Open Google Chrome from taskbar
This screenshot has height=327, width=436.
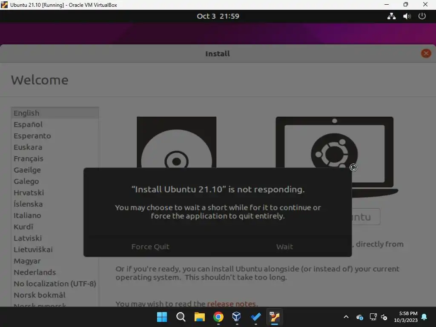pyautogui.click(x=218, y=317)
